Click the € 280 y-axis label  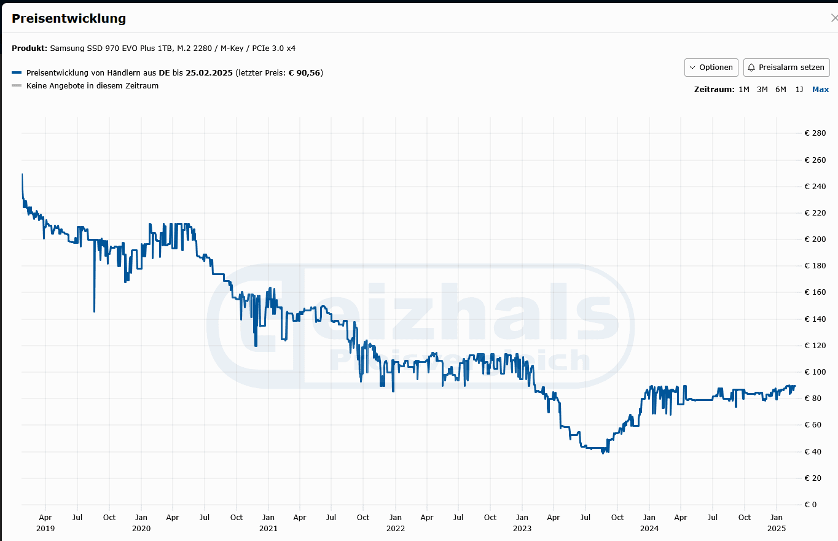[815, 133]
